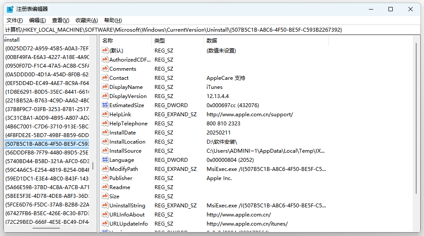Select the icon next to UninstallString

coord(105,205)
